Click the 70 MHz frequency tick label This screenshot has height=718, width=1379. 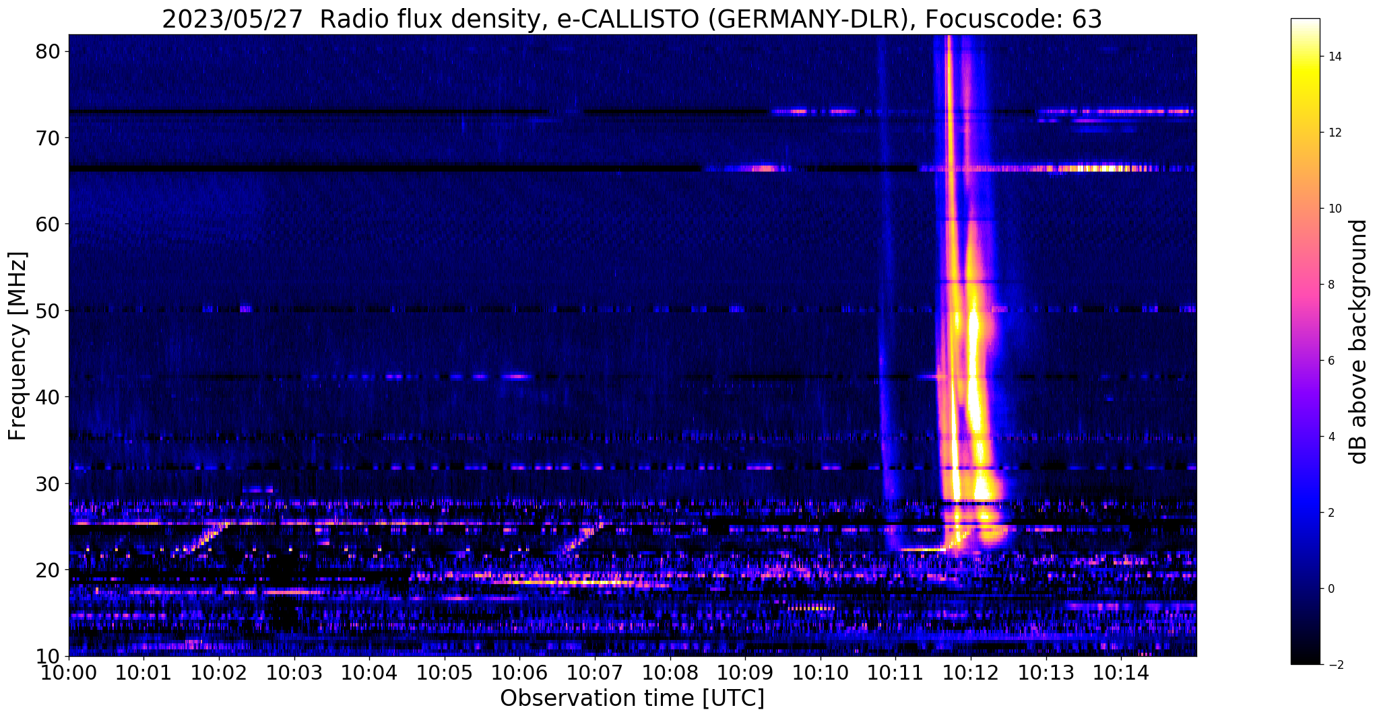[48, 138]
